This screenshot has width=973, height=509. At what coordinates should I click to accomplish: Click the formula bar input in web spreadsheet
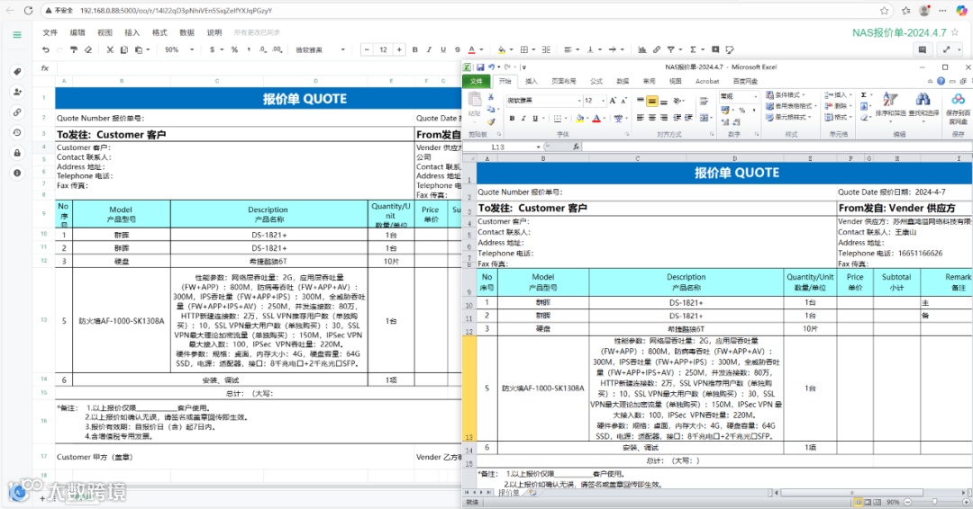click(258, 68)
